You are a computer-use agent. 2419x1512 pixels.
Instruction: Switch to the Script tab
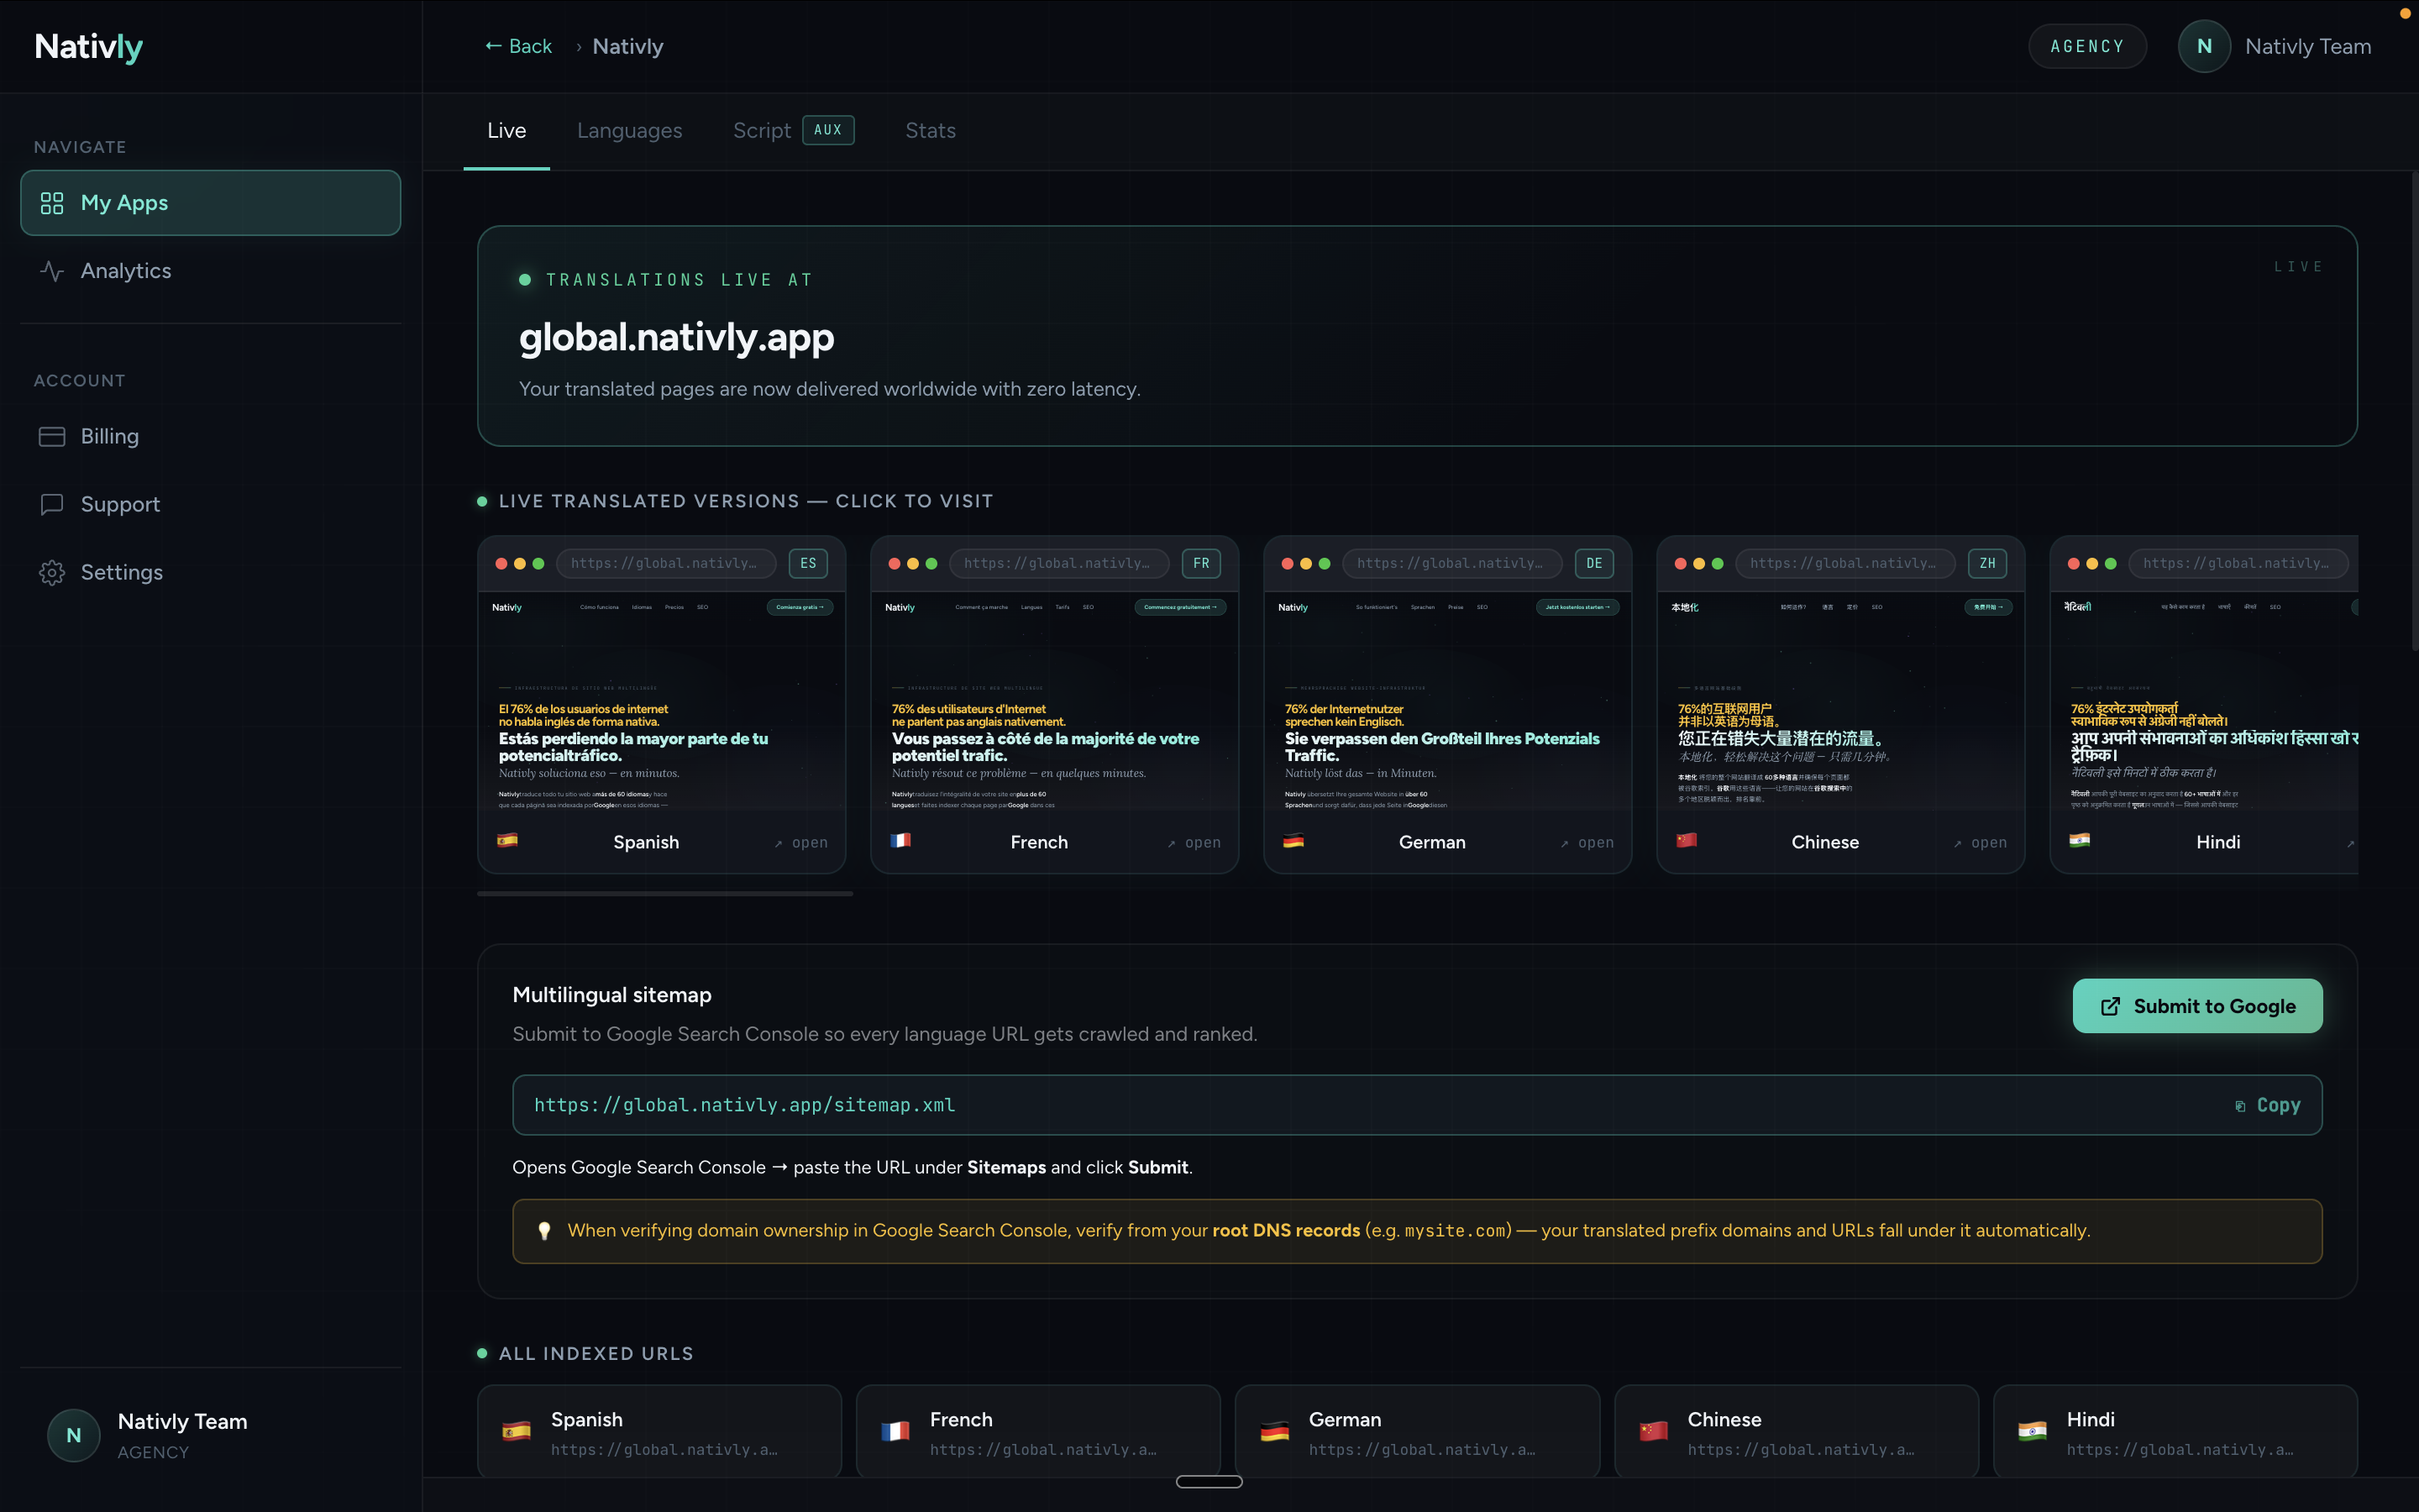[x=762, y=131]
